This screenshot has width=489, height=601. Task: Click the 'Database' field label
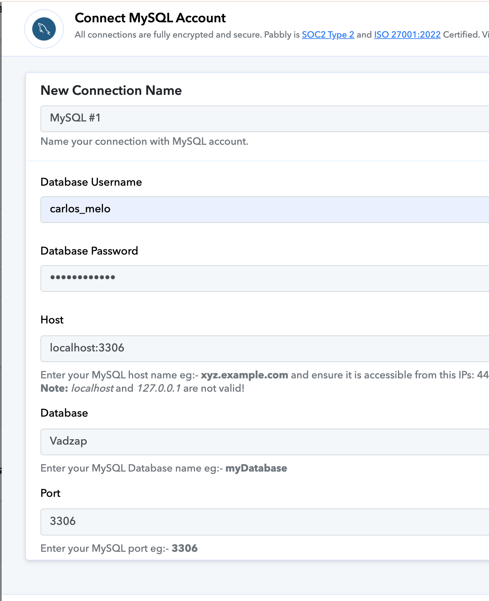coord(64,413)
